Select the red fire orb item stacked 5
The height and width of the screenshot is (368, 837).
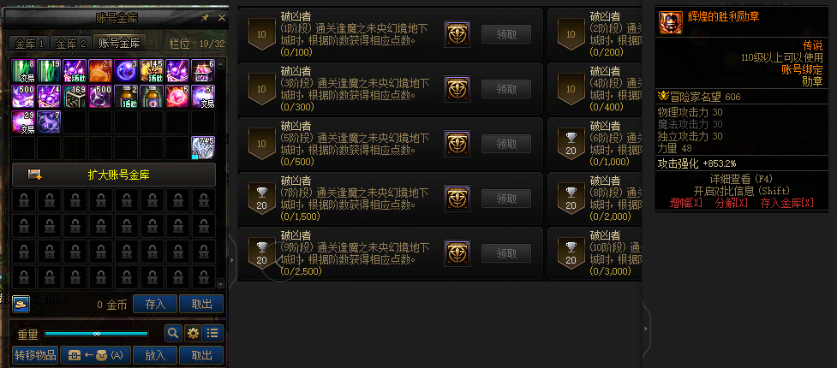coord(177,97)
